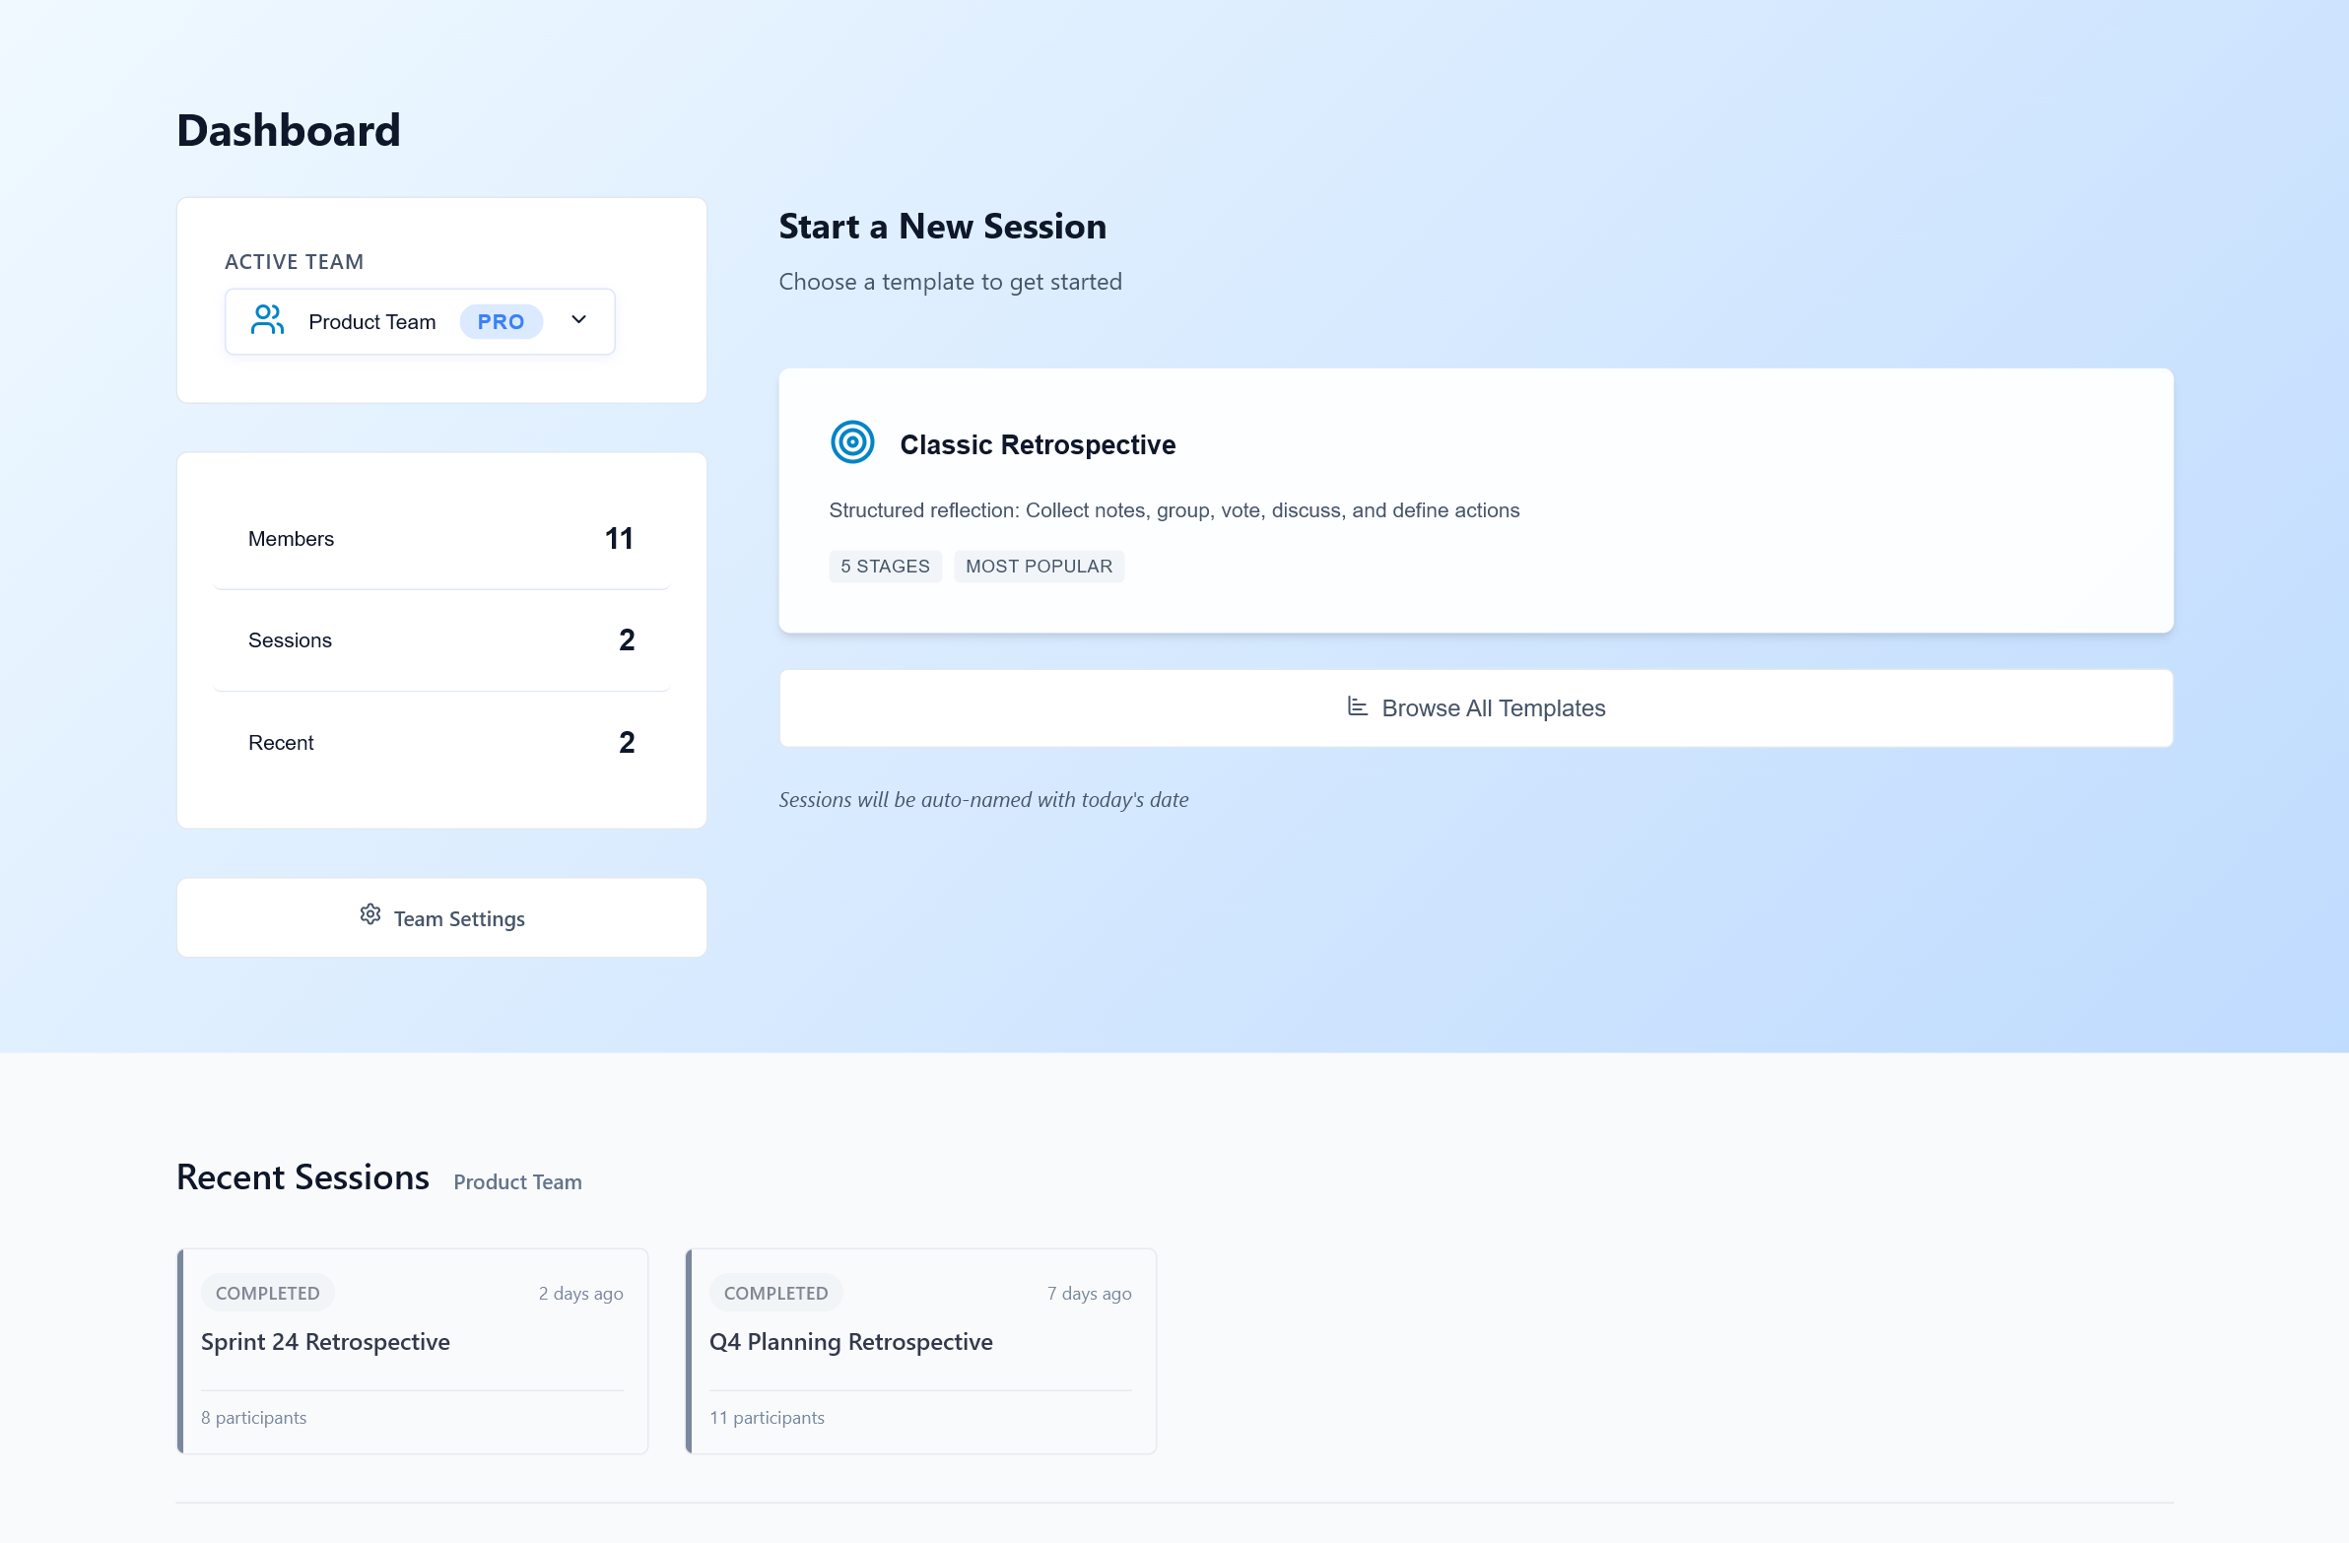Click the COMPLETED badge on Sprint 24 Retrospective
The image size is (2349, 1543).
pyautogui.click(x=266, y=1293)
